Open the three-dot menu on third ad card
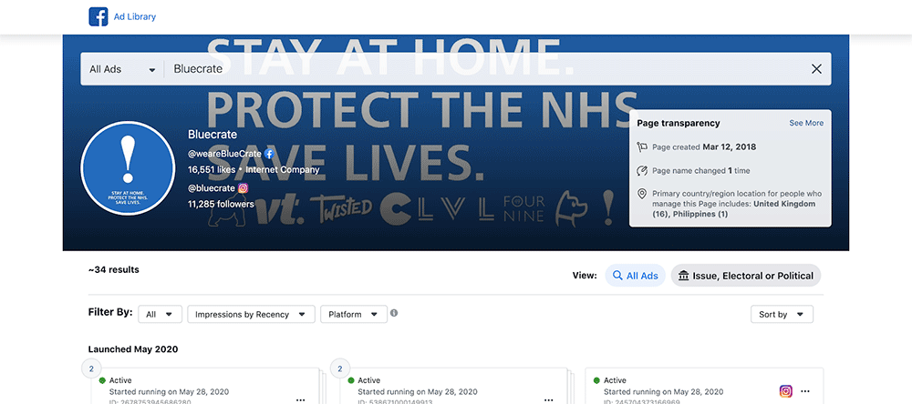 805,391
